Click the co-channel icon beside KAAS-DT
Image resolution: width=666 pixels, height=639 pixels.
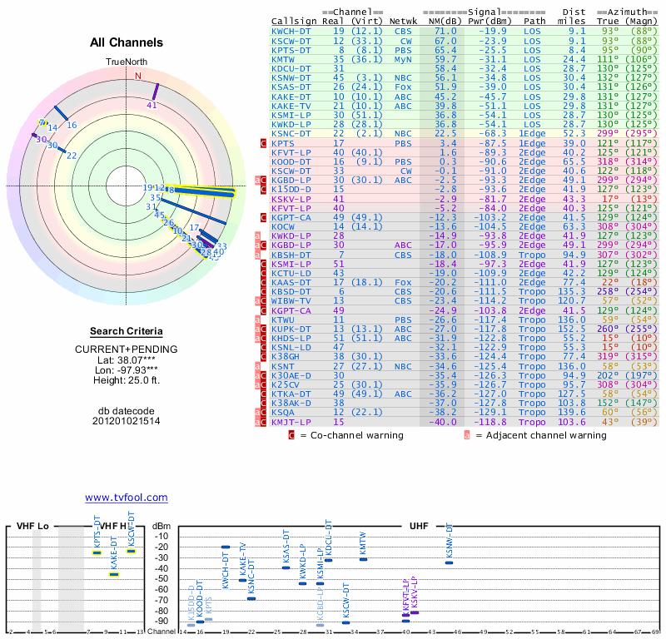click(263, 282)
